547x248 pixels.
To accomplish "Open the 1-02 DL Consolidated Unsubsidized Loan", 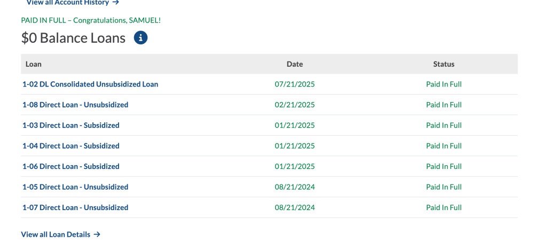I will pyautogui.click(x=90, y=84).
